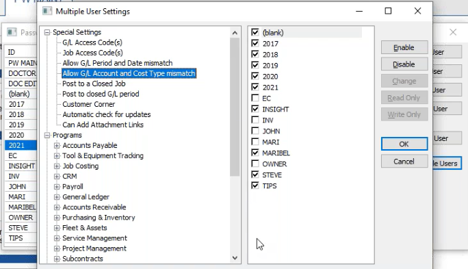This screenshot has width=468, height=269.
Task: Select Post to closed G/L period
Action: pyautogui.click(x=101, y=94)
